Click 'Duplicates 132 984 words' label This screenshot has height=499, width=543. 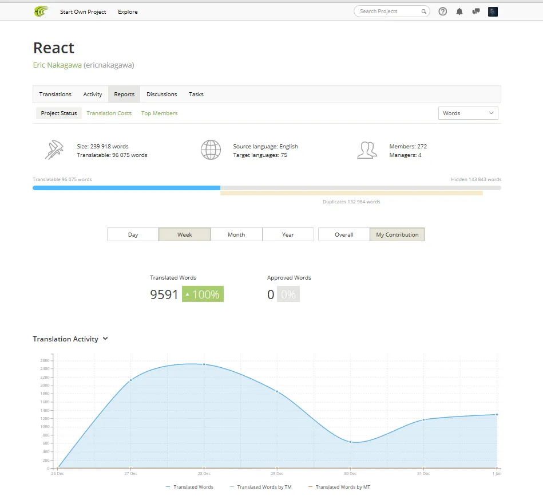[x=351, y=202]
